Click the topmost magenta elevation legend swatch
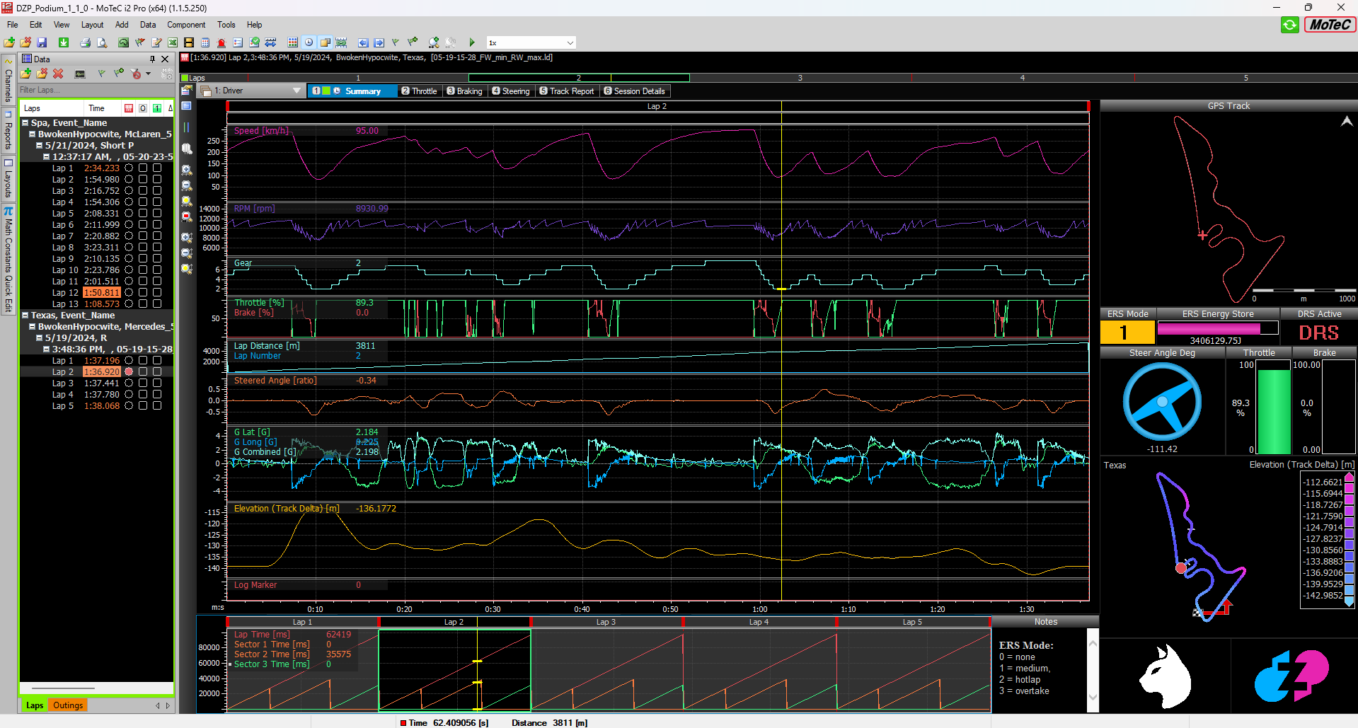 1350,478
